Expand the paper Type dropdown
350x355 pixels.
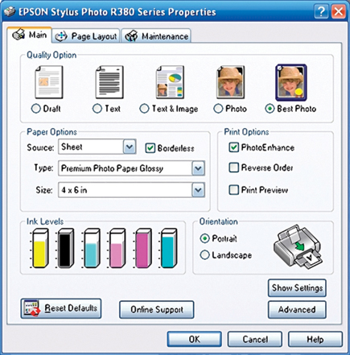tap(198, 168)
